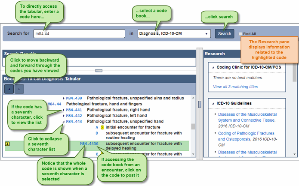Click Research pane scrollbar down arrow
Viewport: 299px width, 186px height.
(x=295, y=154)
